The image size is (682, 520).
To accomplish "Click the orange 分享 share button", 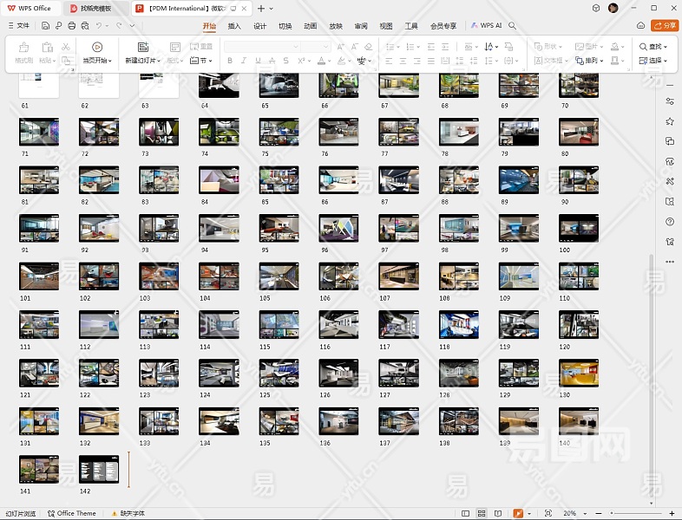I will tap(666, 26).
